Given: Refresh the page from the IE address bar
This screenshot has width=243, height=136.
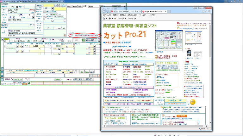Looking at the screenshot, I should [x=140, y=11].
